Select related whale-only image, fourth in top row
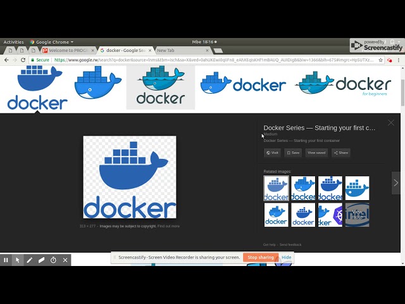The height and width of the screenshot is (304, 405). click(x=357, y=188)
